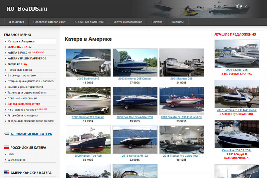The image size is (267, 178).
Task: Open КАТЕРА У НАШИХ ПАРТНЕРОВ link
Action: 27,58
